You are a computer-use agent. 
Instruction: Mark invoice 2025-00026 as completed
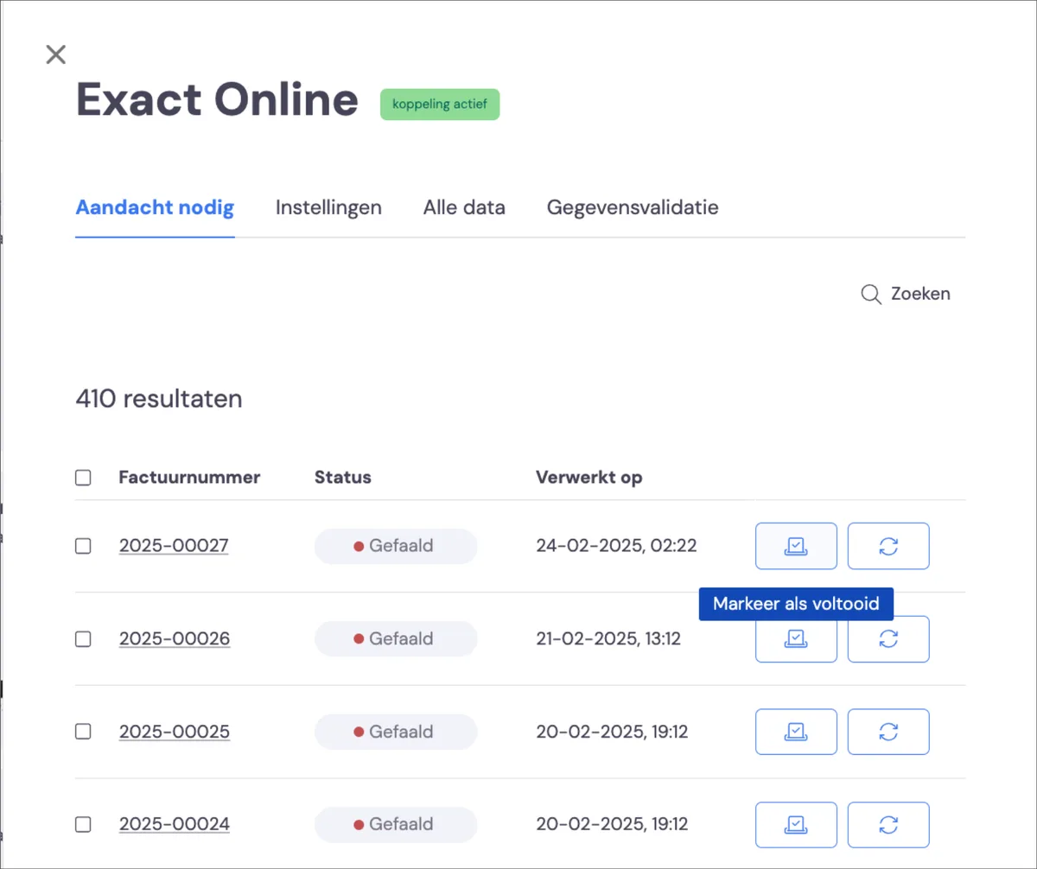coord(796,639)
